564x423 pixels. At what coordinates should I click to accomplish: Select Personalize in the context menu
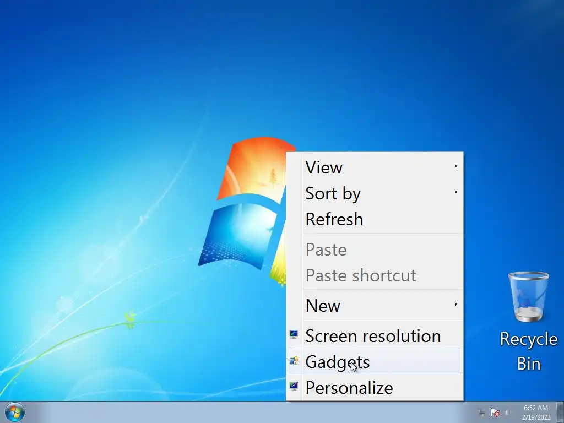(x=375, y=387)
